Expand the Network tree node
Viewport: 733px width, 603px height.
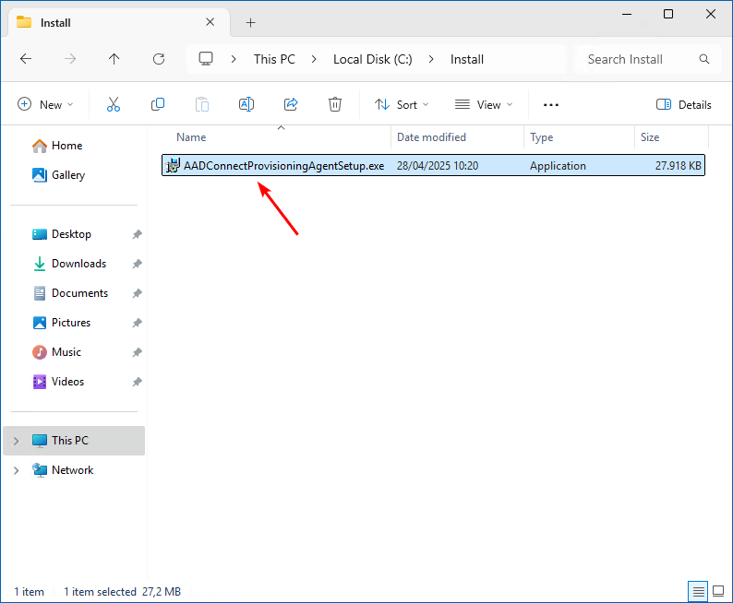[x=15, y=470]
